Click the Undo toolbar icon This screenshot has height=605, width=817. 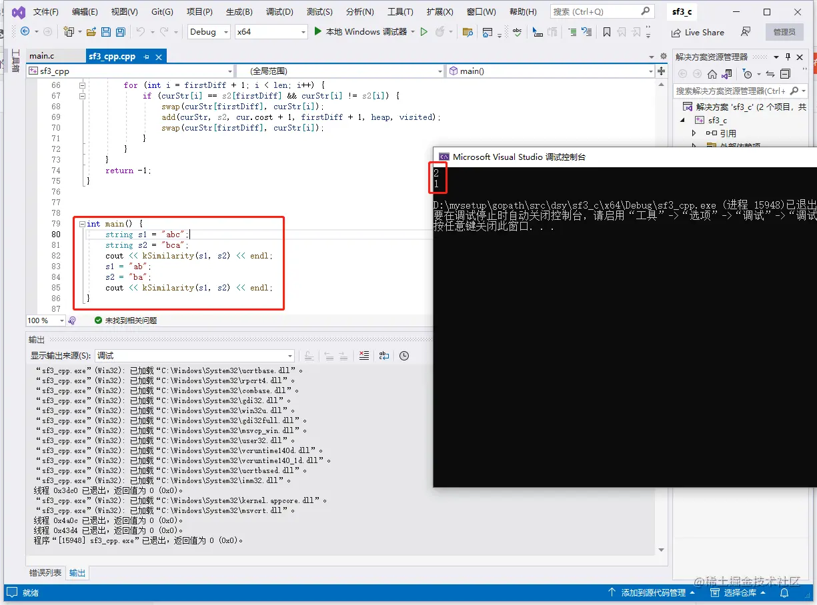[x=140, y=32]
